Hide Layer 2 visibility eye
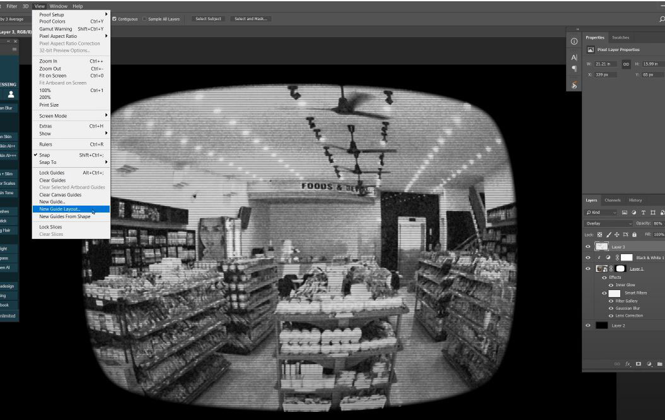Image resolution: width=665 pixels, height=420 pixels. [x=588, y=325]
